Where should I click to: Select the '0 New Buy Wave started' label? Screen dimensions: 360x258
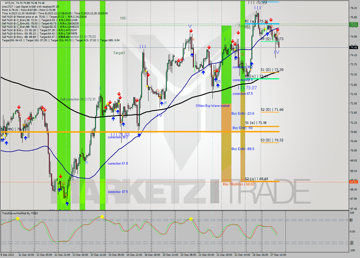(213, 106)
